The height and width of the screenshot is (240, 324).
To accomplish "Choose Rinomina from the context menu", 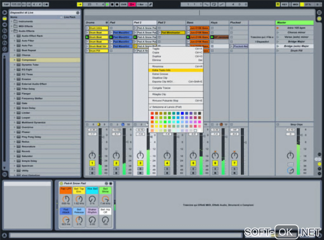I will (x=176, y=66).
